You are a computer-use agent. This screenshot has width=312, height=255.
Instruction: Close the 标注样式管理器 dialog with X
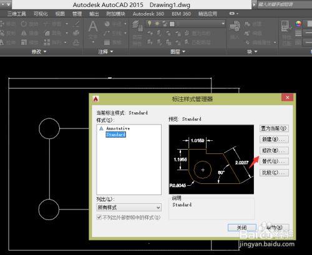(x=288, y=97)
